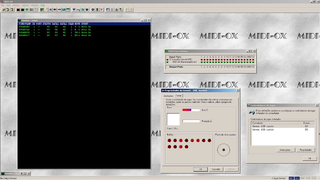Click the house toolbar icon
Viewport: 320px width, 180px height.
coord(116,10)
